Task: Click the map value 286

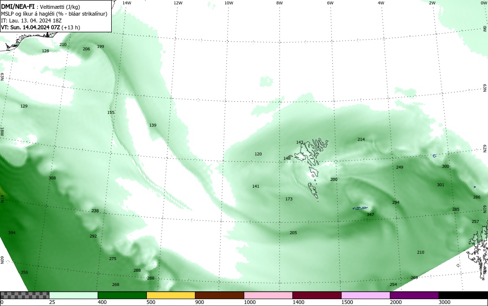Action: pos(476,197)
